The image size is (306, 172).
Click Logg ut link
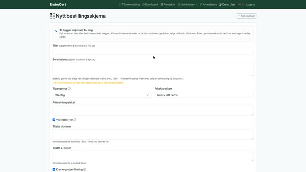coord(251,4)
